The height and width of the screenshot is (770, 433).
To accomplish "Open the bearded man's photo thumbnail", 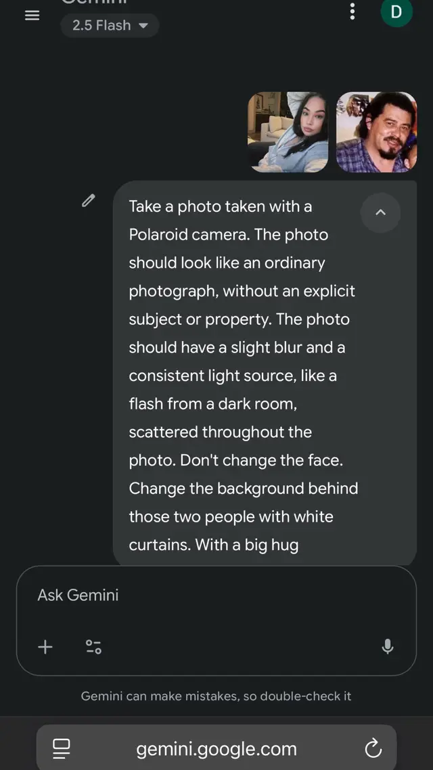I will pyautogui.click(x=377, y=132).
